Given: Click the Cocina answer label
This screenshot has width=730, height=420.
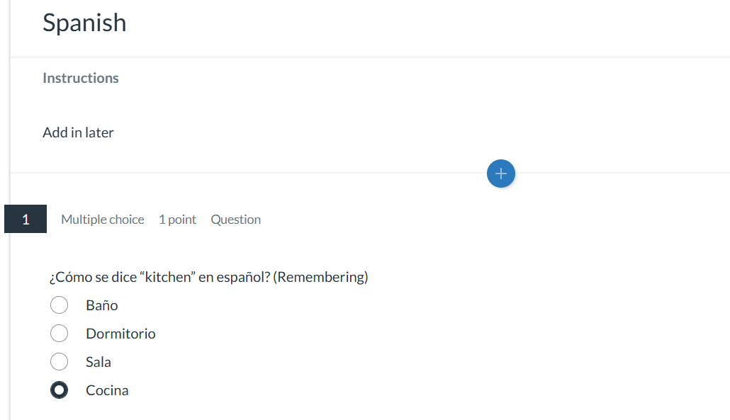Looking at the screenshot, I should pos(107,390).
